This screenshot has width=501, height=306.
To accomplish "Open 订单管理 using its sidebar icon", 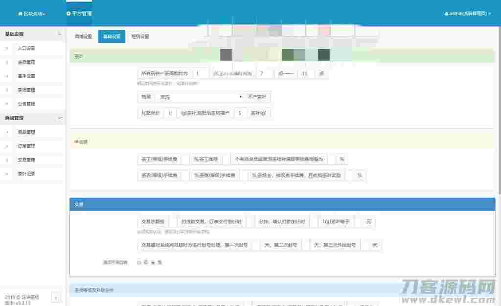I will click(x=7, y=146).
